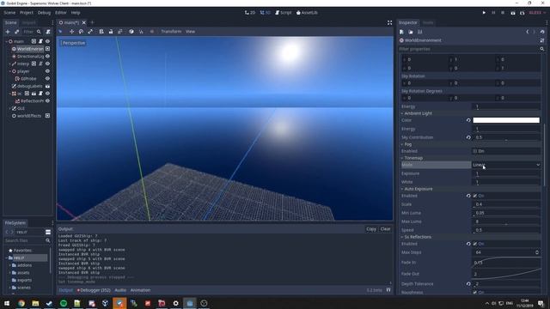Select the Scale mode tool

90,32
